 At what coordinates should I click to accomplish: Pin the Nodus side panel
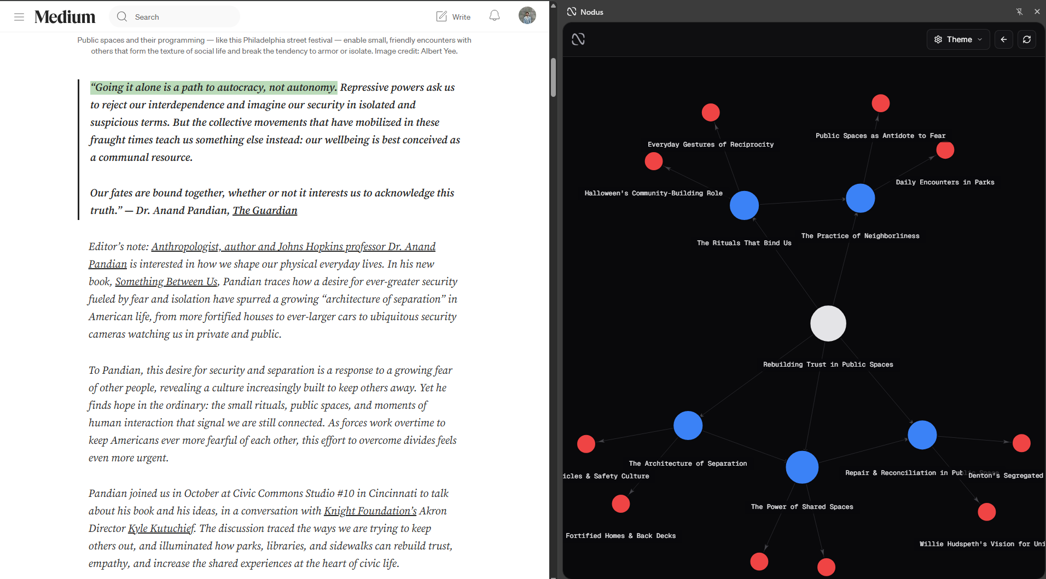[x=1019, y=11]
